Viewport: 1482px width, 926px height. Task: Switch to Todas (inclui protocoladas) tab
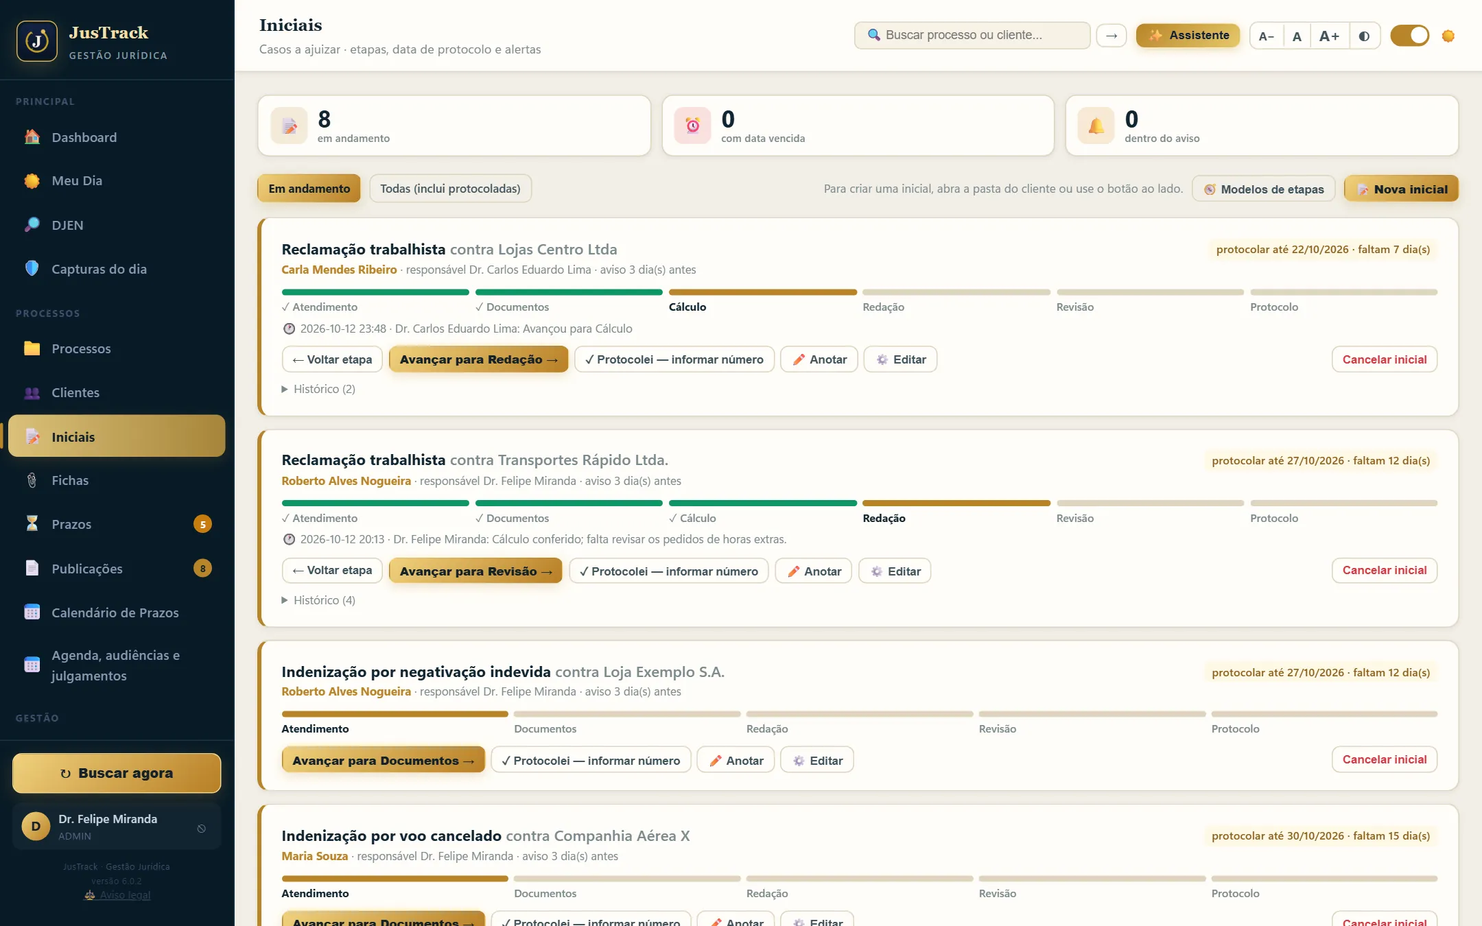point(450,189)
